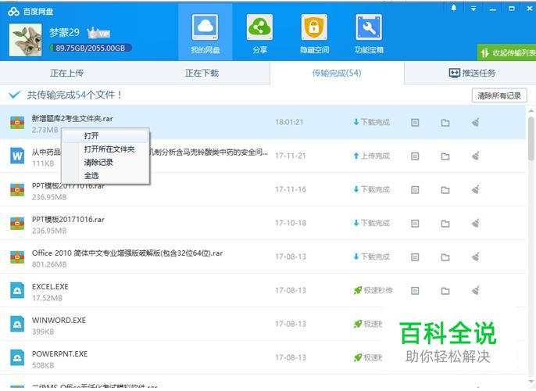Select file name PPT模板20171016.rar dated 17-10-18

tap(69, 219)
